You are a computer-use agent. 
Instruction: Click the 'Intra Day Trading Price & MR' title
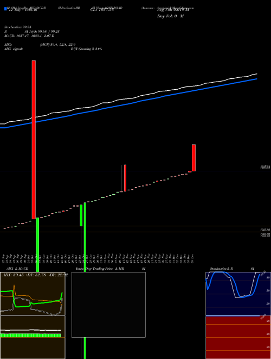[x=100, y=269]
